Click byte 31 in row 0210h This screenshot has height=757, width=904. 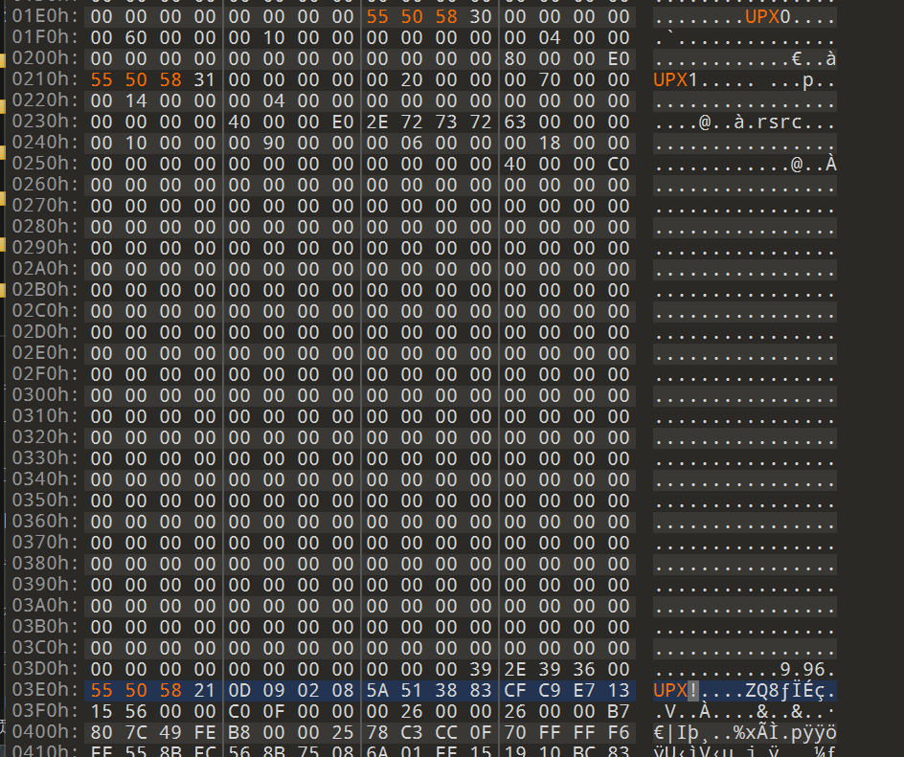205,80
